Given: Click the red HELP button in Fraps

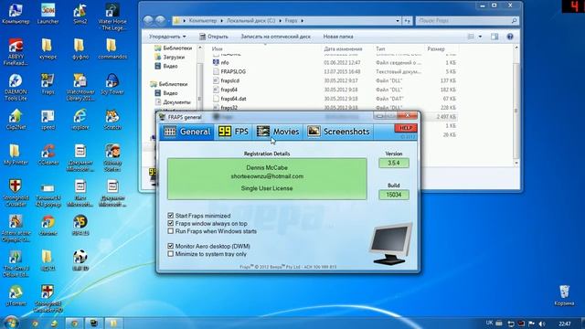Looking at the screenshot, I should 406,128.
